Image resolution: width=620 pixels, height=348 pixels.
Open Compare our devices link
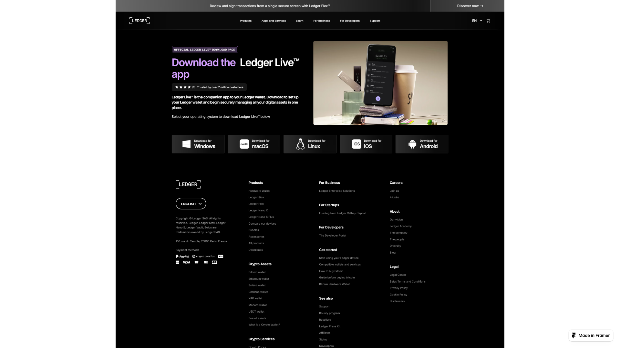pos(262,224)
